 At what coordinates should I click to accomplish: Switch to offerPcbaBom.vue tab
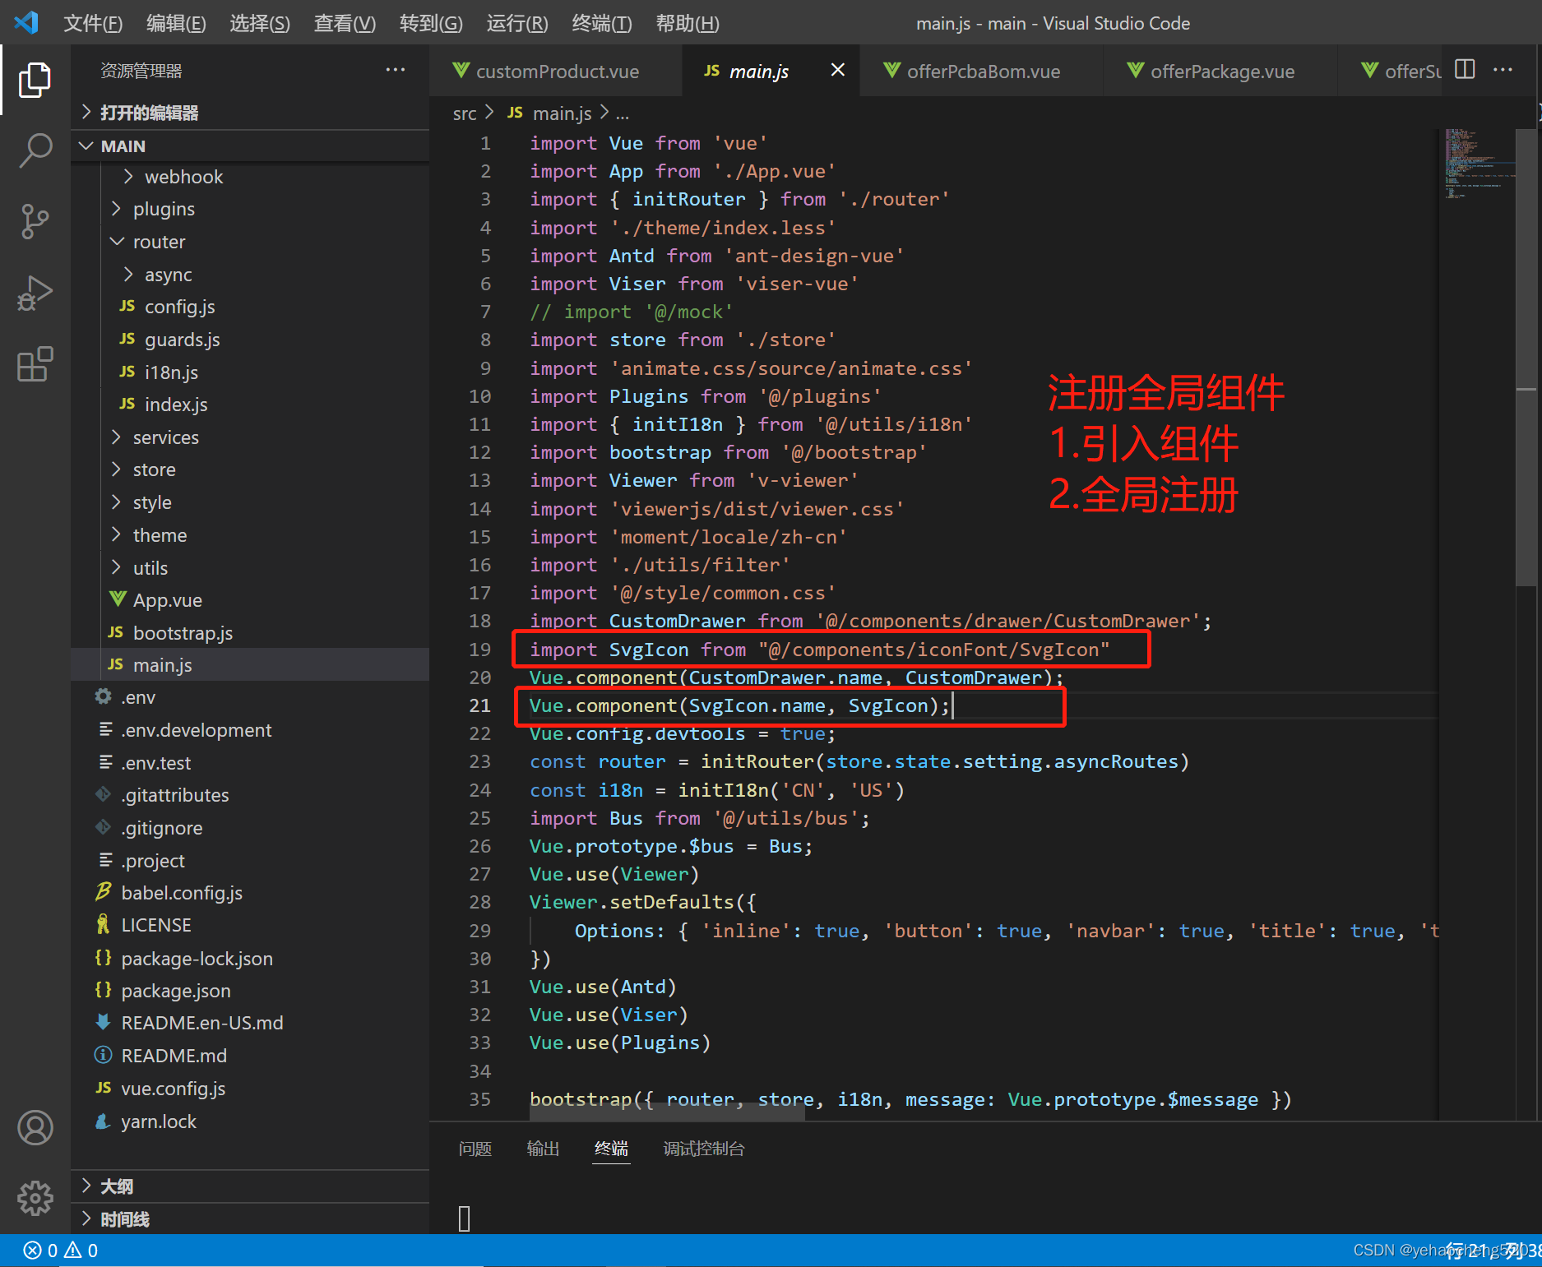point(981,71)
